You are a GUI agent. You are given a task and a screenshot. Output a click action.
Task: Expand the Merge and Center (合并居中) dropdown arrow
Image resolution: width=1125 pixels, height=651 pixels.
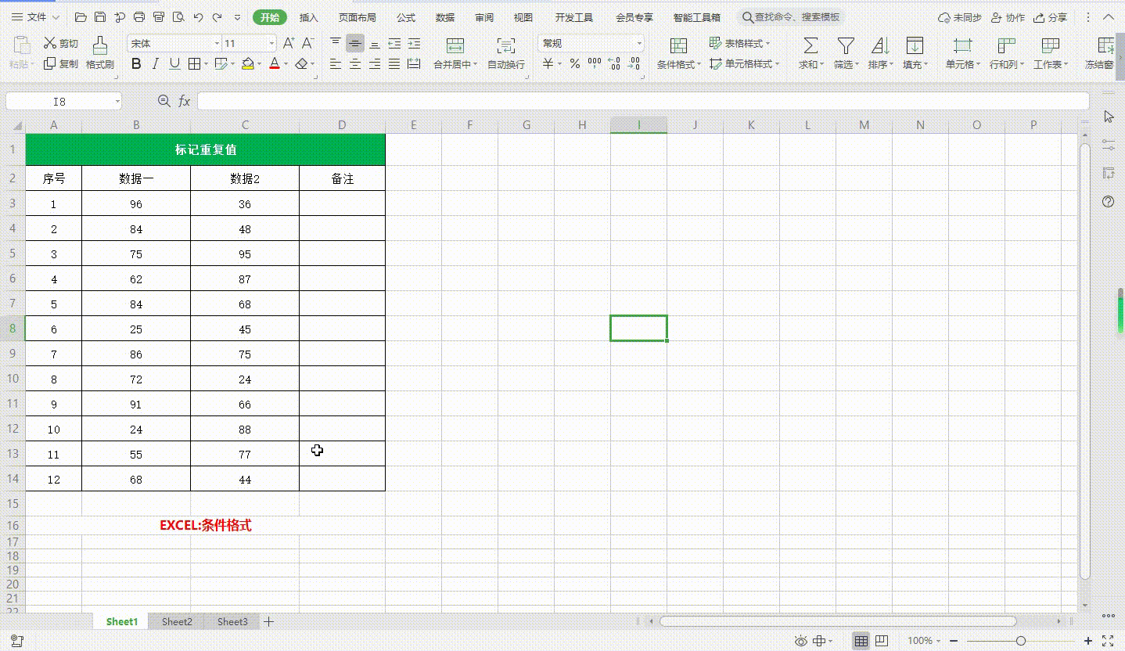[x=476, y=65]
